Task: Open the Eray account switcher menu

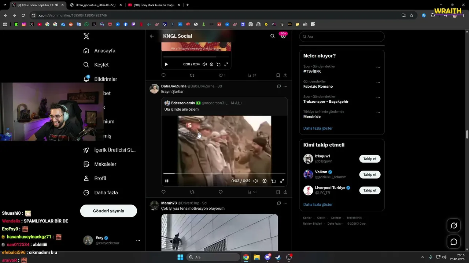Action: [112, 240]
